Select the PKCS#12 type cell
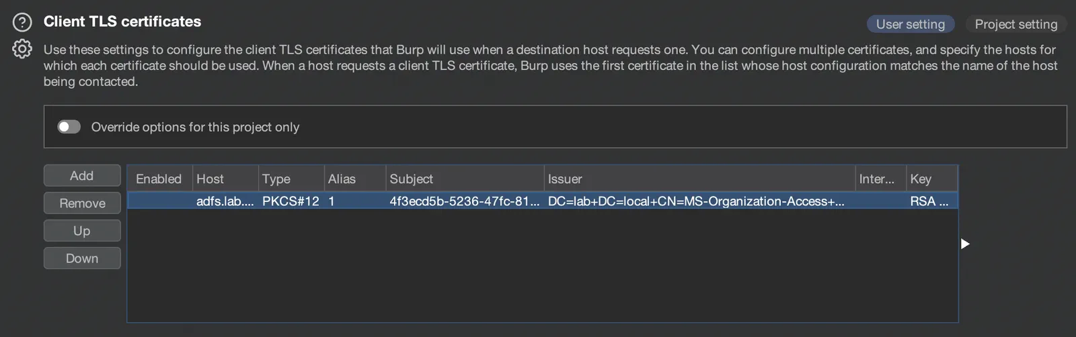Image resolution: width=1076 pixels, height=337 pixels. 291,201
